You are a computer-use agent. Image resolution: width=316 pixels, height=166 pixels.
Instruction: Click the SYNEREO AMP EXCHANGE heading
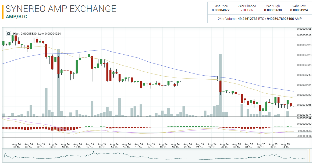[61, 9]
